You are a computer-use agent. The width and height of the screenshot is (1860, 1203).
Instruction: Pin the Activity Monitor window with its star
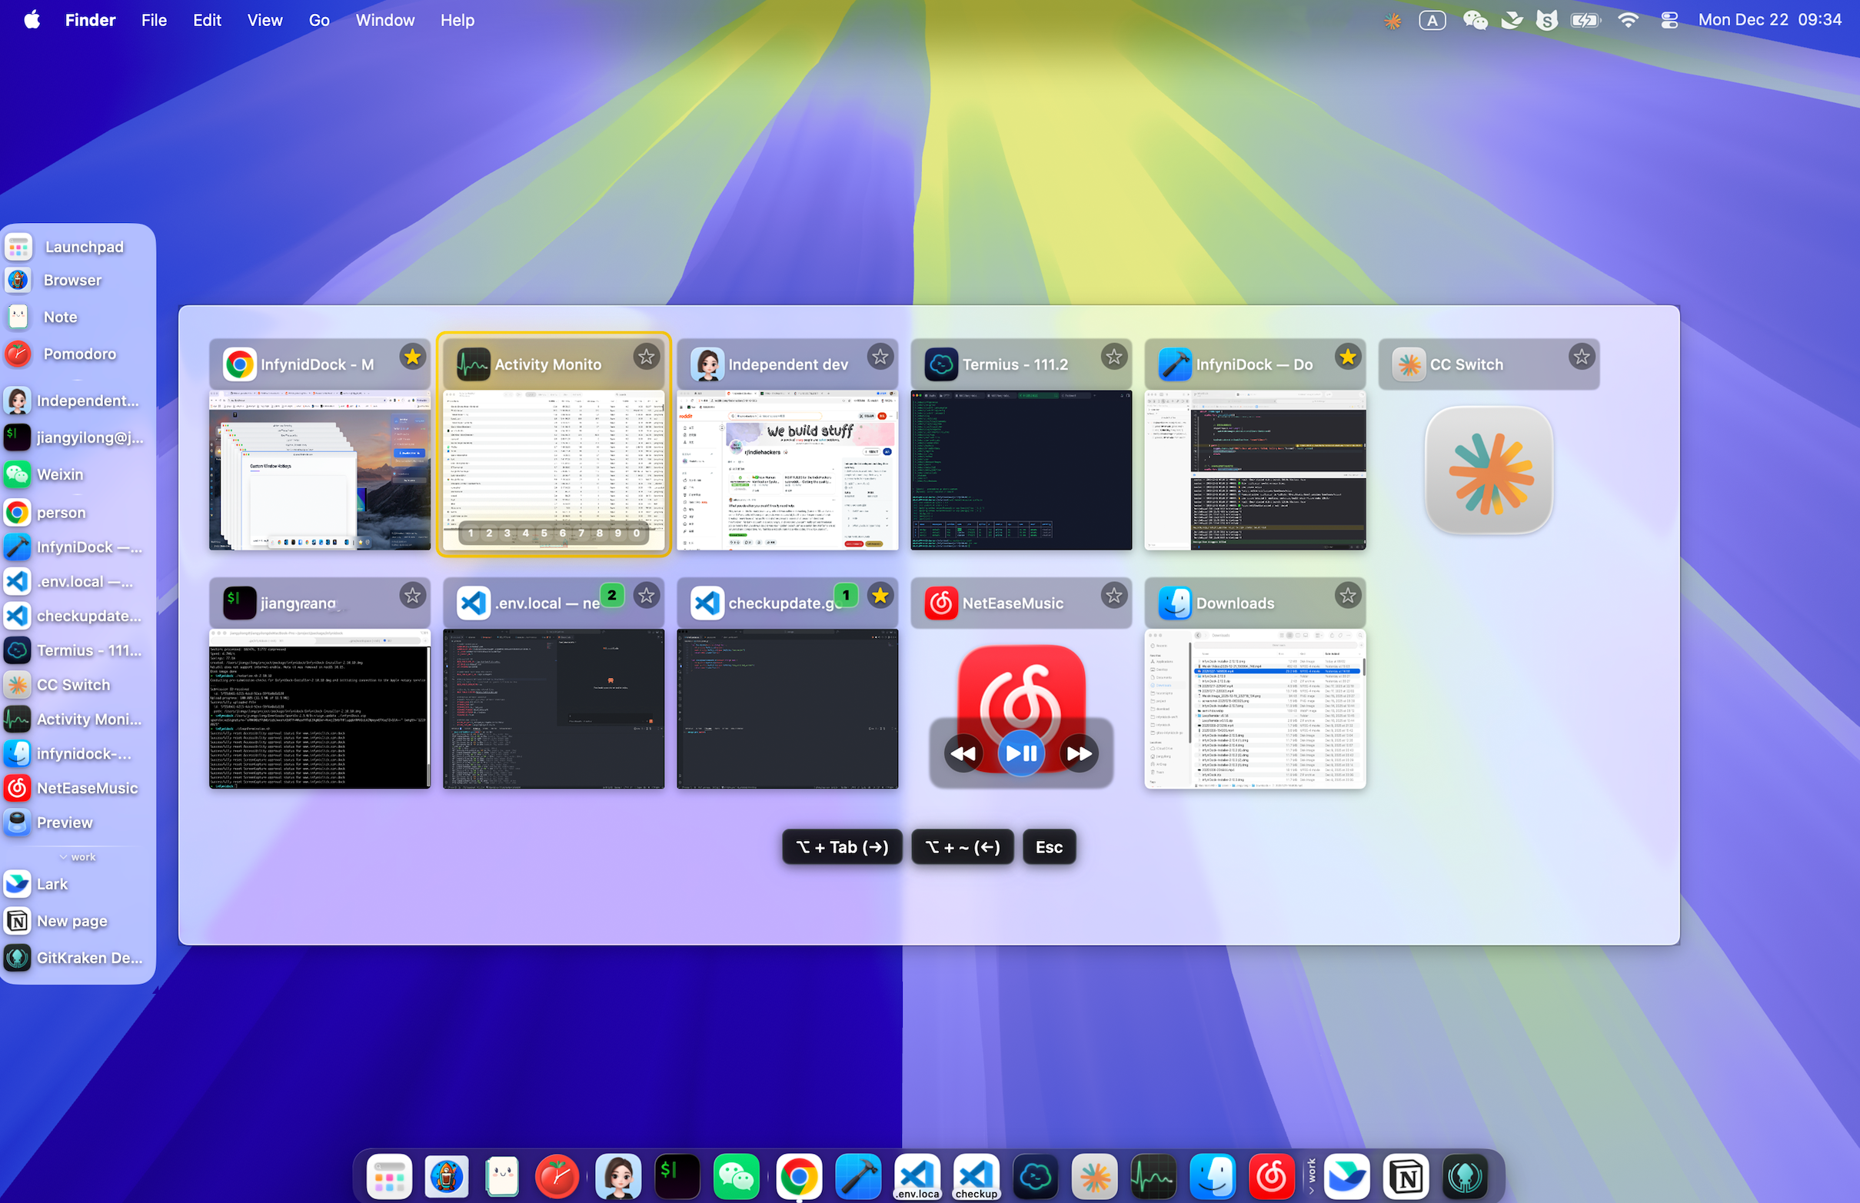647,357
